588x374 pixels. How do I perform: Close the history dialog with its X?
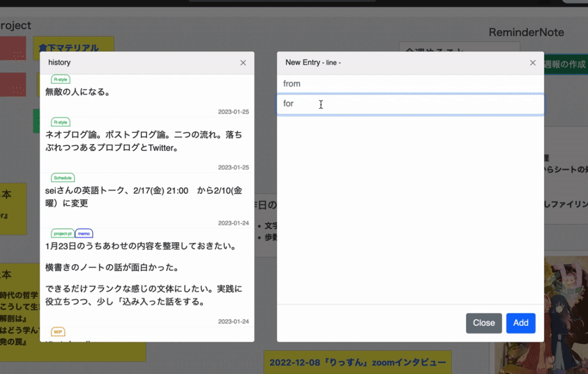tap(243, 62)
